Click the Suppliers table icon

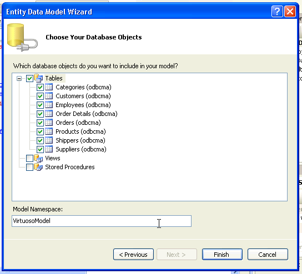click(49, 149)
